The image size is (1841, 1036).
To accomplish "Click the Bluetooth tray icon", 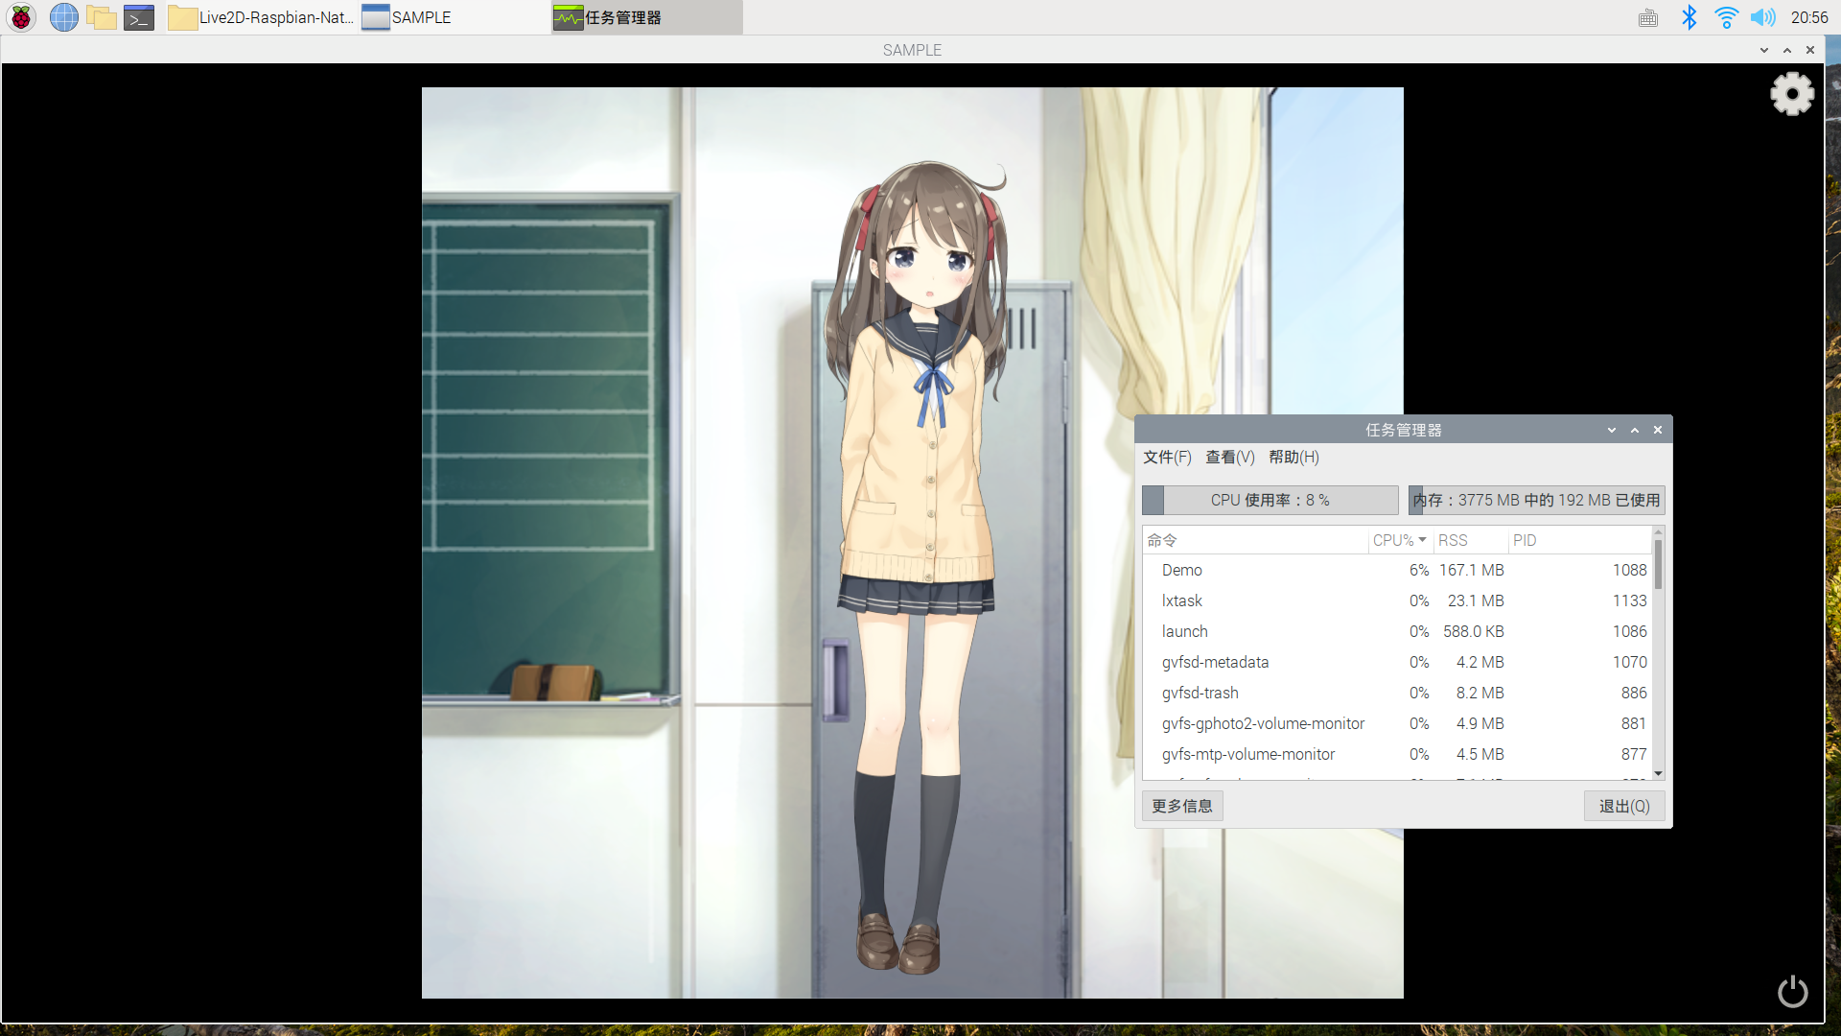I will (x=1689, y=17).
